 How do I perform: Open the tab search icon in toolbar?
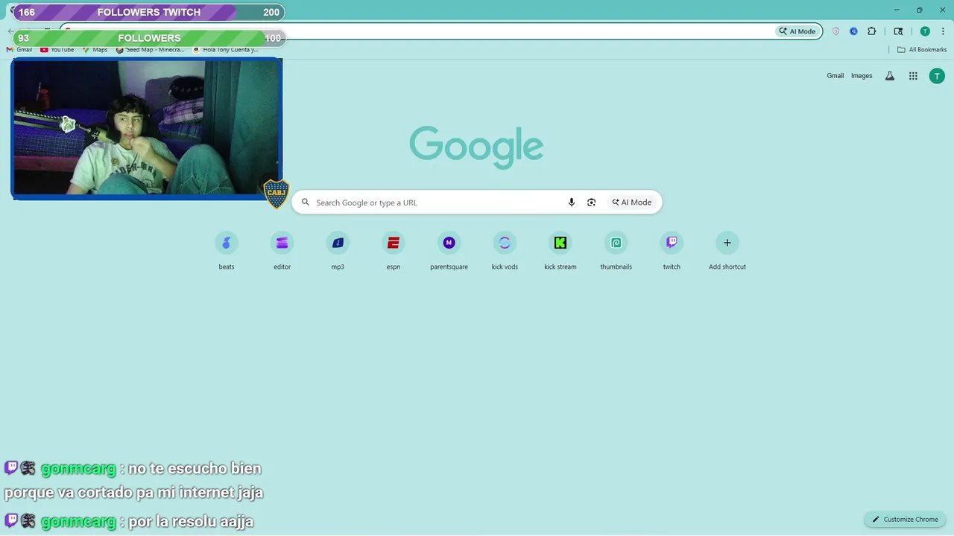click(x=898, y=31)
